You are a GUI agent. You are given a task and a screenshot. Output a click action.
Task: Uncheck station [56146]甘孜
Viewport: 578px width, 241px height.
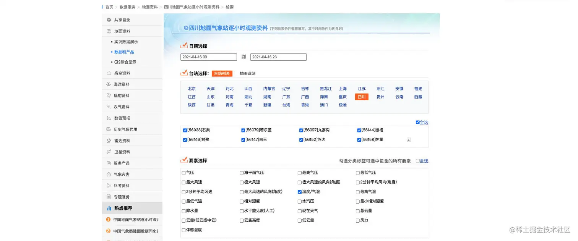coord(185,140)
